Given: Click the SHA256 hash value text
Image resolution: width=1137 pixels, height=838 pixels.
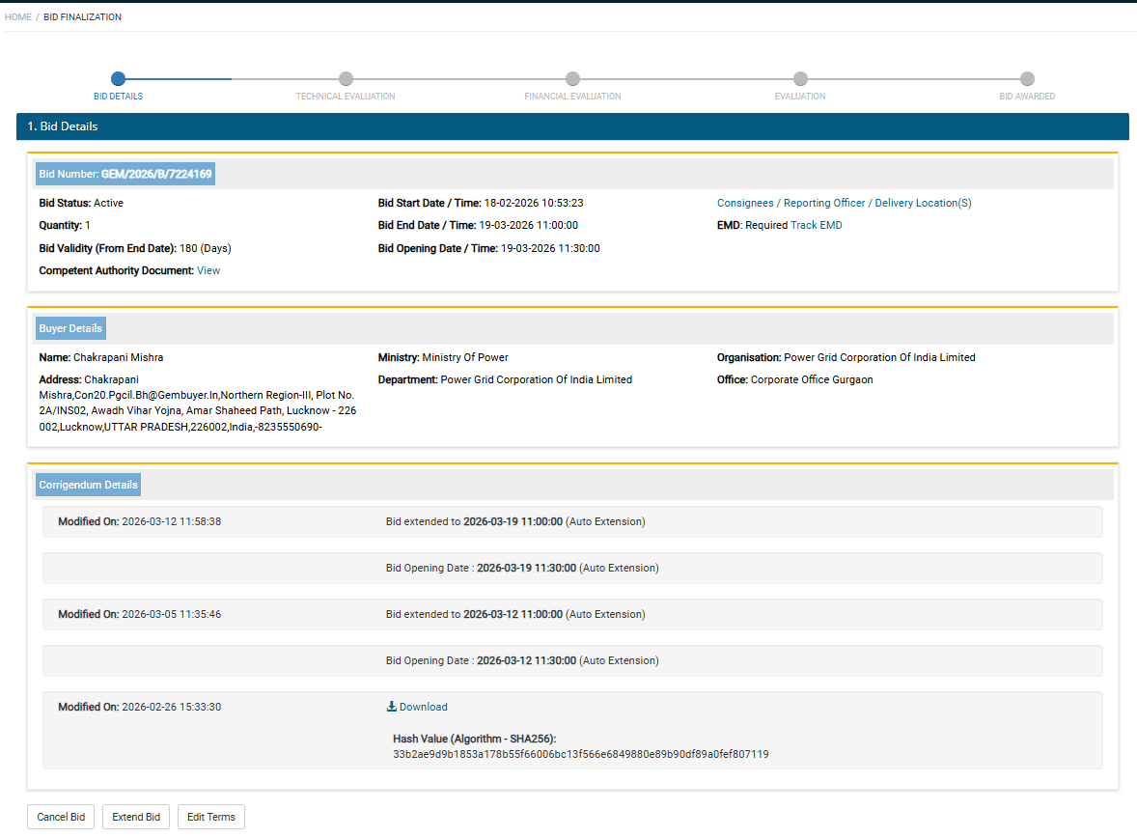Looking at the screenshot, I should pos(580,754).
